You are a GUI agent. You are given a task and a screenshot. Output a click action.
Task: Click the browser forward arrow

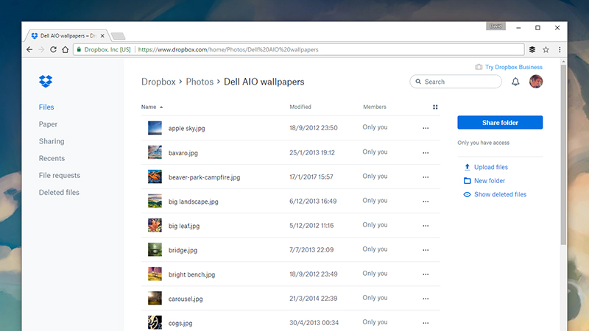click(41, 49)
